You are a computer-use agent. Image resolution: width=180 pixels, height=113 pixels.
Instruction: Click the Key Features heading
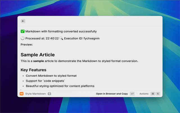(x=33, y=70)
